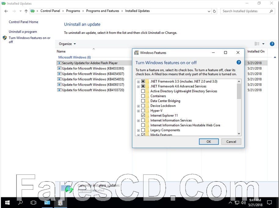Click the Control Panel icon in address bar
279x208 pixels.
(33, 11)
